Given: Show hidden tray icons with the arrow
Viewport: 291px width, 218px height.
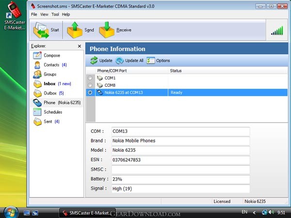Looking at the screenshot, I should pos(254,213).
